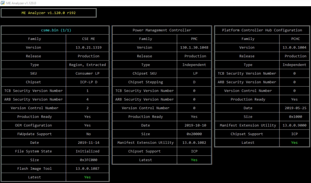The height and width of the screenshot is (183, 311).
Task: Click the PCHC version 13.0.0.1004 cell
Action: pos(294,47)
